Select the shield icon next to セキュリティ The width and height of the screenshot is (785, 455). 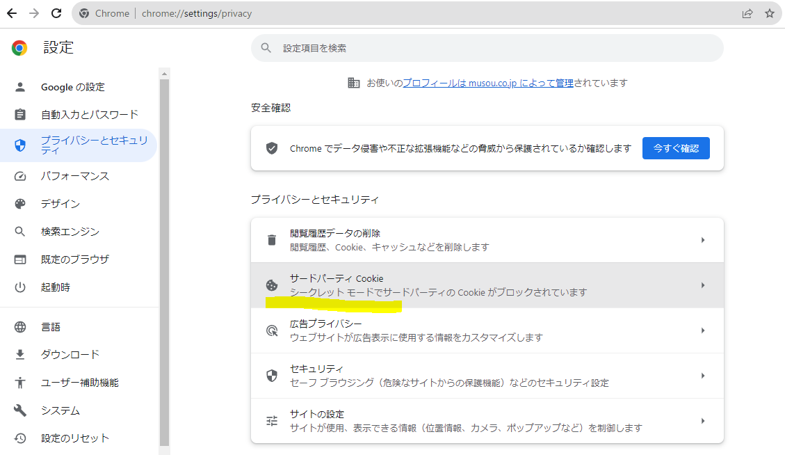(x=272, y=375)
